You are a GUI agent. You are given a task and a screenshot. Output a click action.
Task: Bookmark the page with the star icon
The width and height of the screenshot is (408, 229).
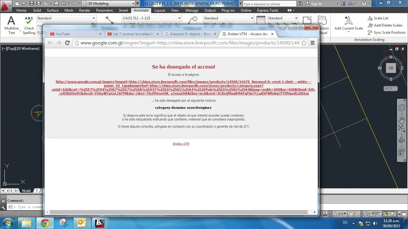[x=304, y=43]
